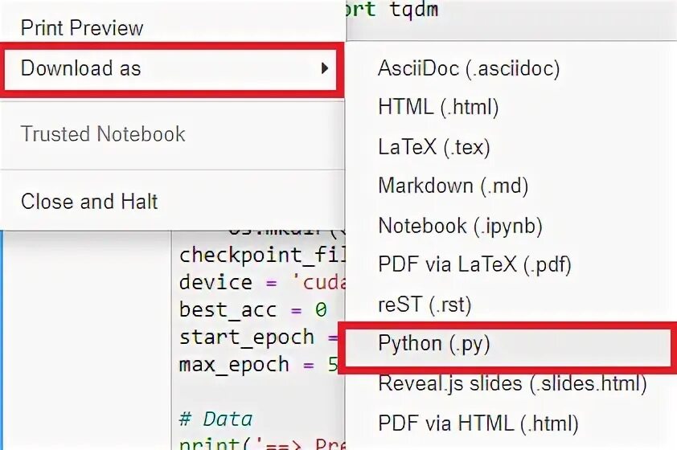
Task: Download as Notebook (.ipynb)
Action: pos(460,226)
